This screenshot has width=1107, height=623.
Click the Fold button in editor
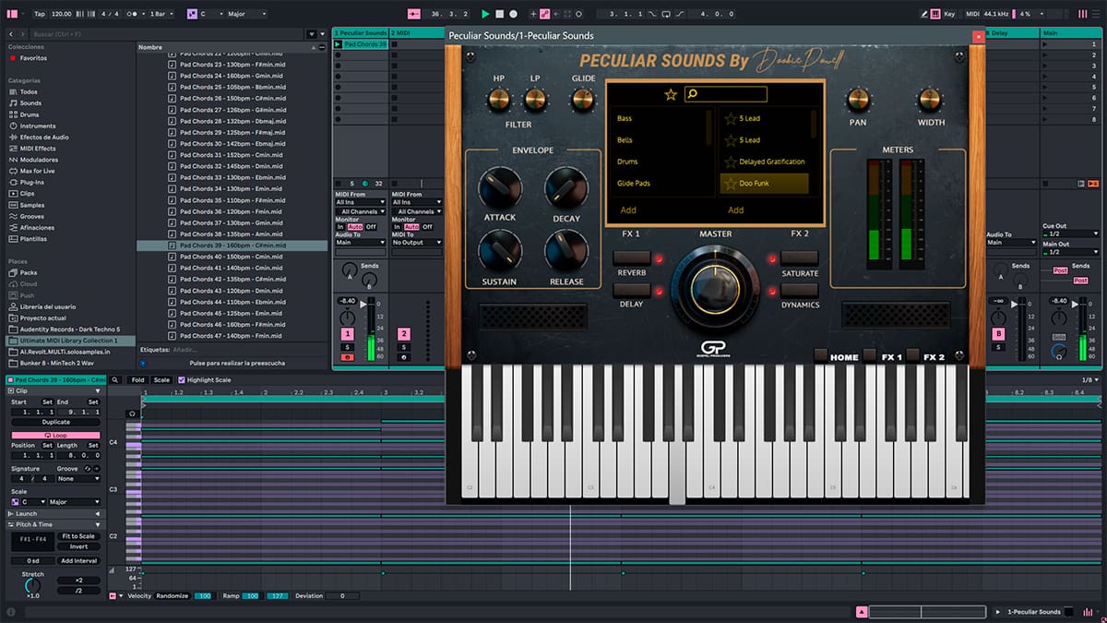(x=137, y=379)
